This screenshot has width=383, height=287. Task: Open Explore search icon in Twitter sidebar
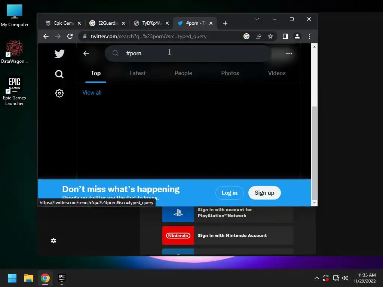[59, 74]
